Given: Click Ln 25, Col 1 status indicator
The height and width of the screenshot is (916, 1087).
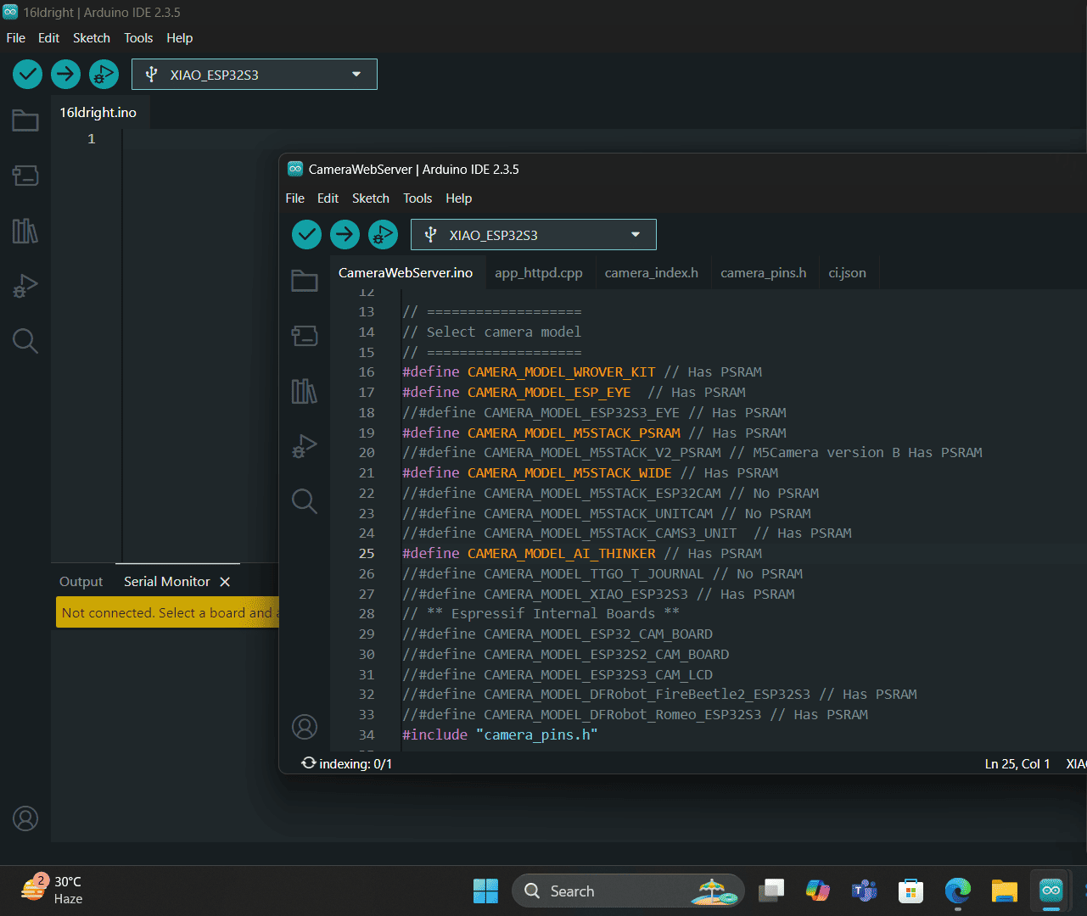Looking at the screenshot, I should [1017, 764].
